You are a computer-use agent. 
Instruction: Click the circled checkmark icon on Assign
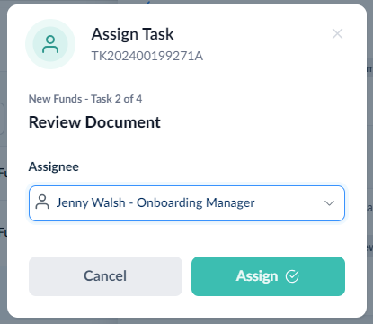pos(292,276)
